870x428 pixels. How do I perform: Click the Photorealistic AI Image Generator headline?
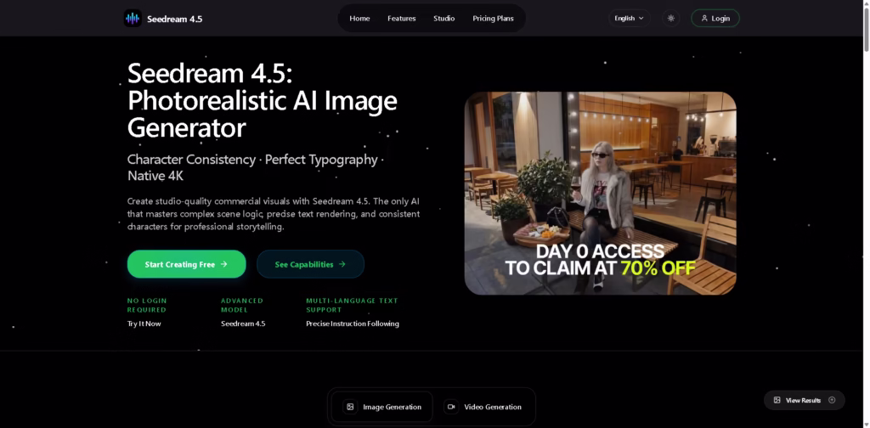tap(262, 100)
